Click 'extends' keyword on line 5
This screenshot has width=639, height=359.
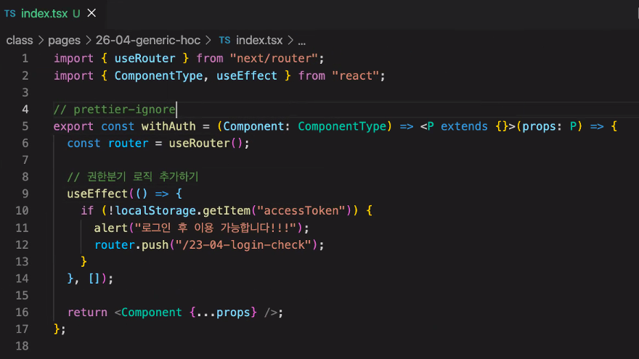point(464,126)
